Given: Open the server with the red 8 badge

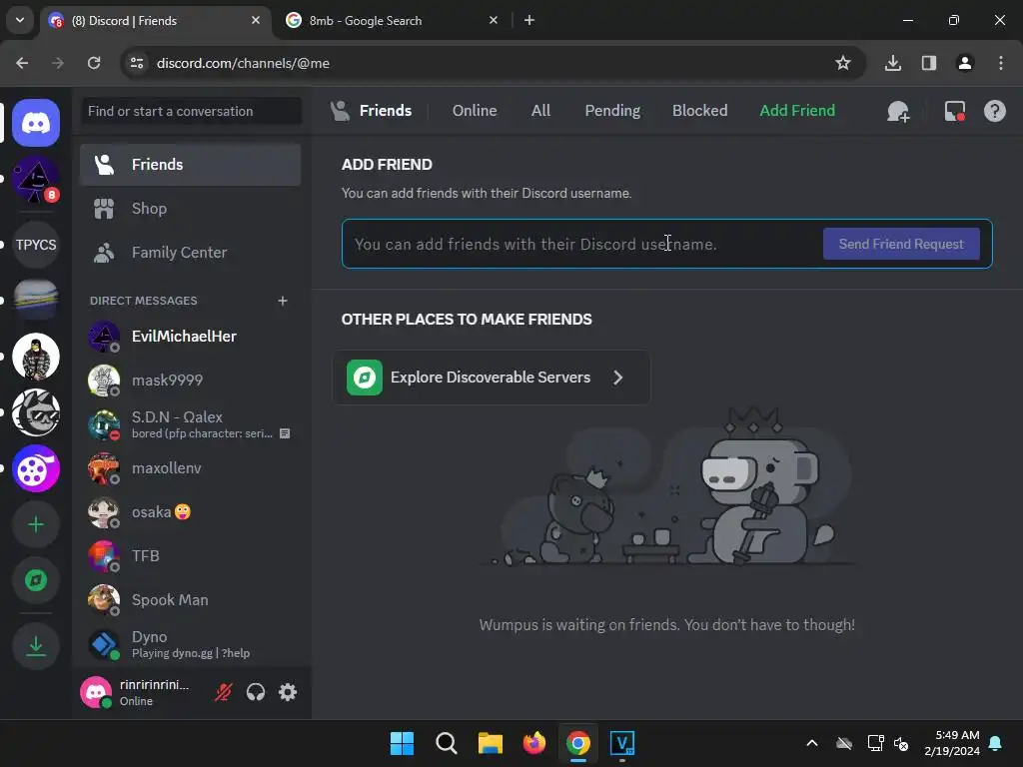Looking at the screenshot, I should pos(36,180).
